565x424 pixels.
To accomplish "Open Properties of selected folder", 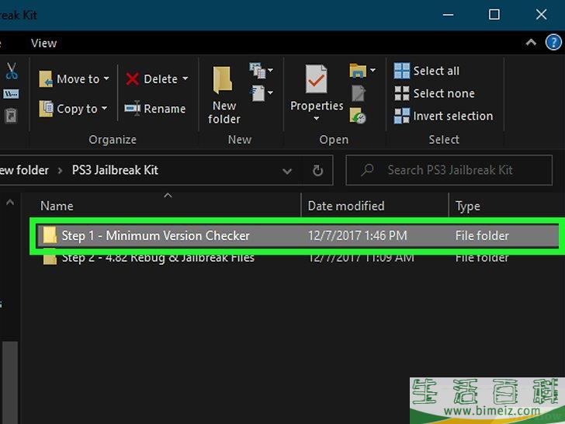I will [317, 88].
